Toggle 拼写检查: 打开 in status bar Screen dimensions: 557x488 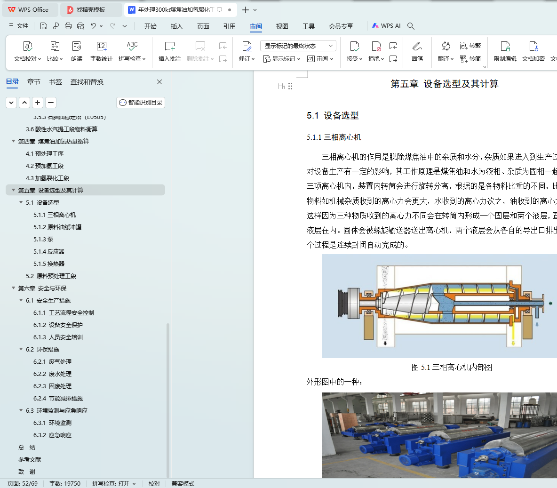(x=111, y=484)
